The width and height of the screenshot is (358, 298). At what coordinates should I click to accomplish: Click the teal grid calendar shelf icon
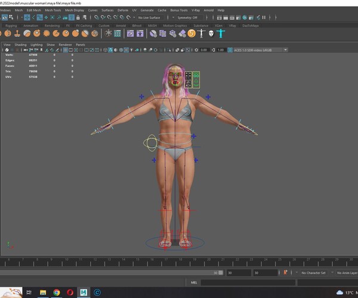click(x=118, y=34)
